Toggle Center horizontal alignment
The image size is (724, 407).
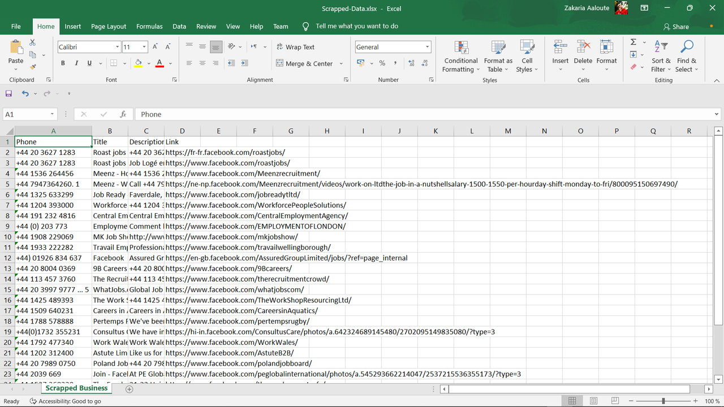tap(202, 63)
